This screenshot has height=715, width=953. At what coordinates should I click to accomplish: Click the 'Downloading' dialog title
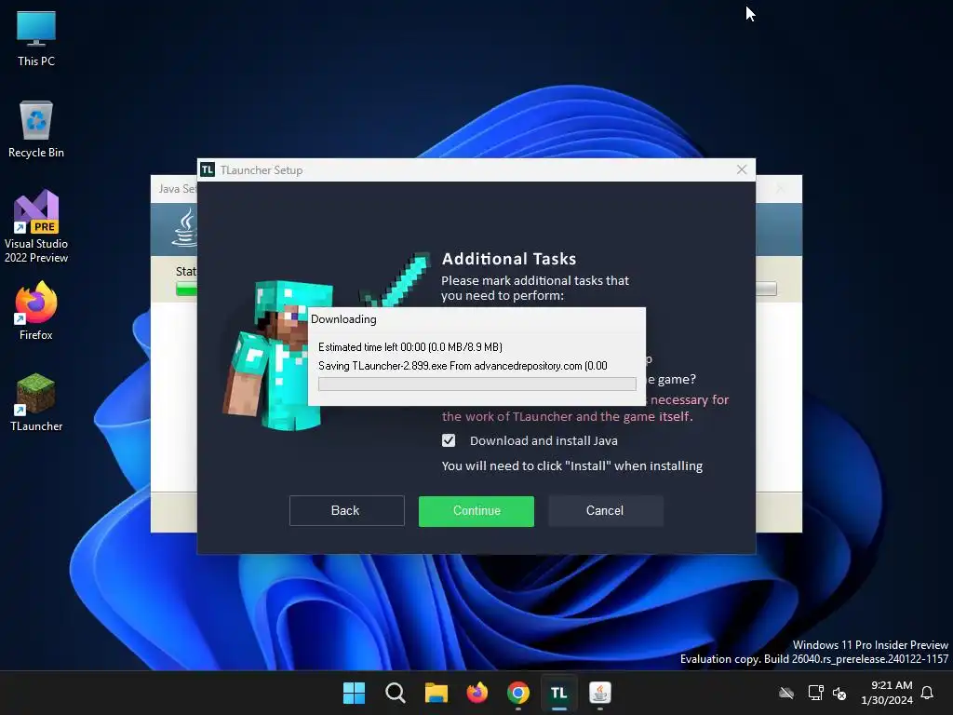pos(343,319)
